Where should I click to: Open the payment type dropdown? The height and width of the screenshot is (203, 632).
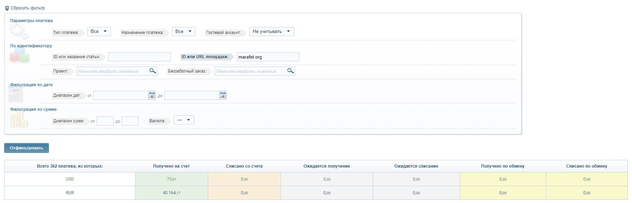[x=99, y=32]
